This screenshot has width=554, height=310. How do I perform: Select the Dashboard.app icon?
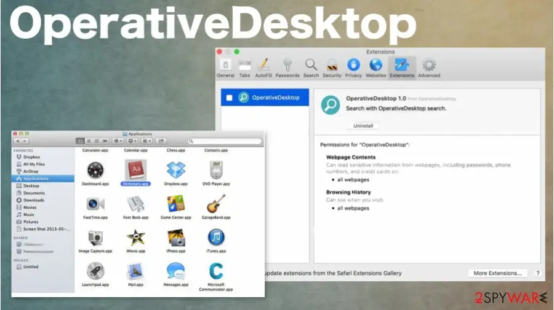click(95, 171)
